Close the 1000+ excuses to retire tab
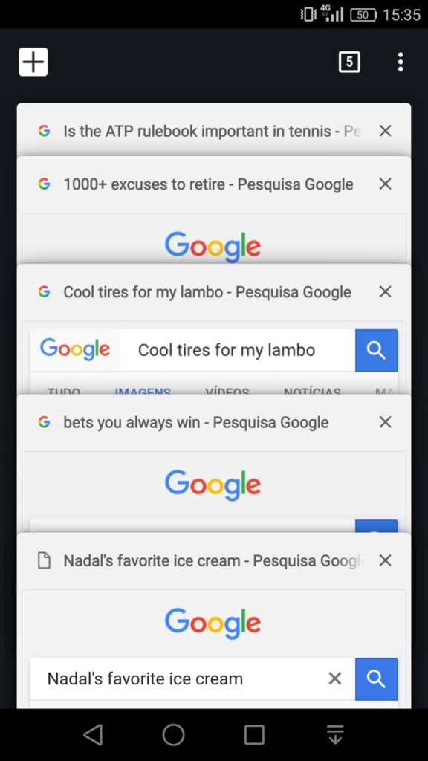The width and height of the screenshot is (428, 761). click(386, 184)
